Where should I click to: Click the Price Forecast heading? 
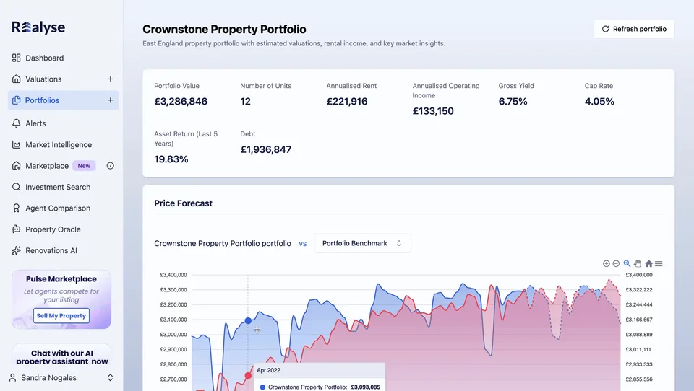(x=183, y=203)
